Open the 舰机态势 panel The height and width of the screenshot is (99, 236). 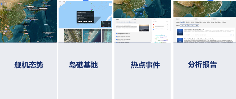pos(29,65)
